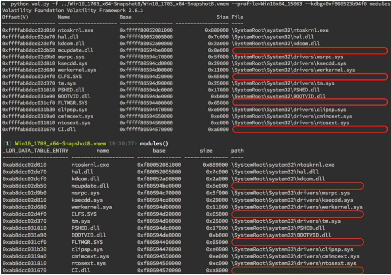
Task: Select entry '0xab8dcc031810' in modules() output
Action: (x=25, y=263)
